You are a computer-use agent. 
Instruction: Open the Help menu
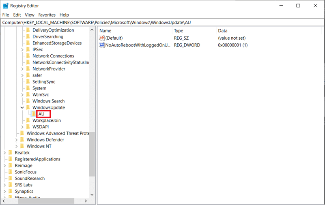(64, 15)
